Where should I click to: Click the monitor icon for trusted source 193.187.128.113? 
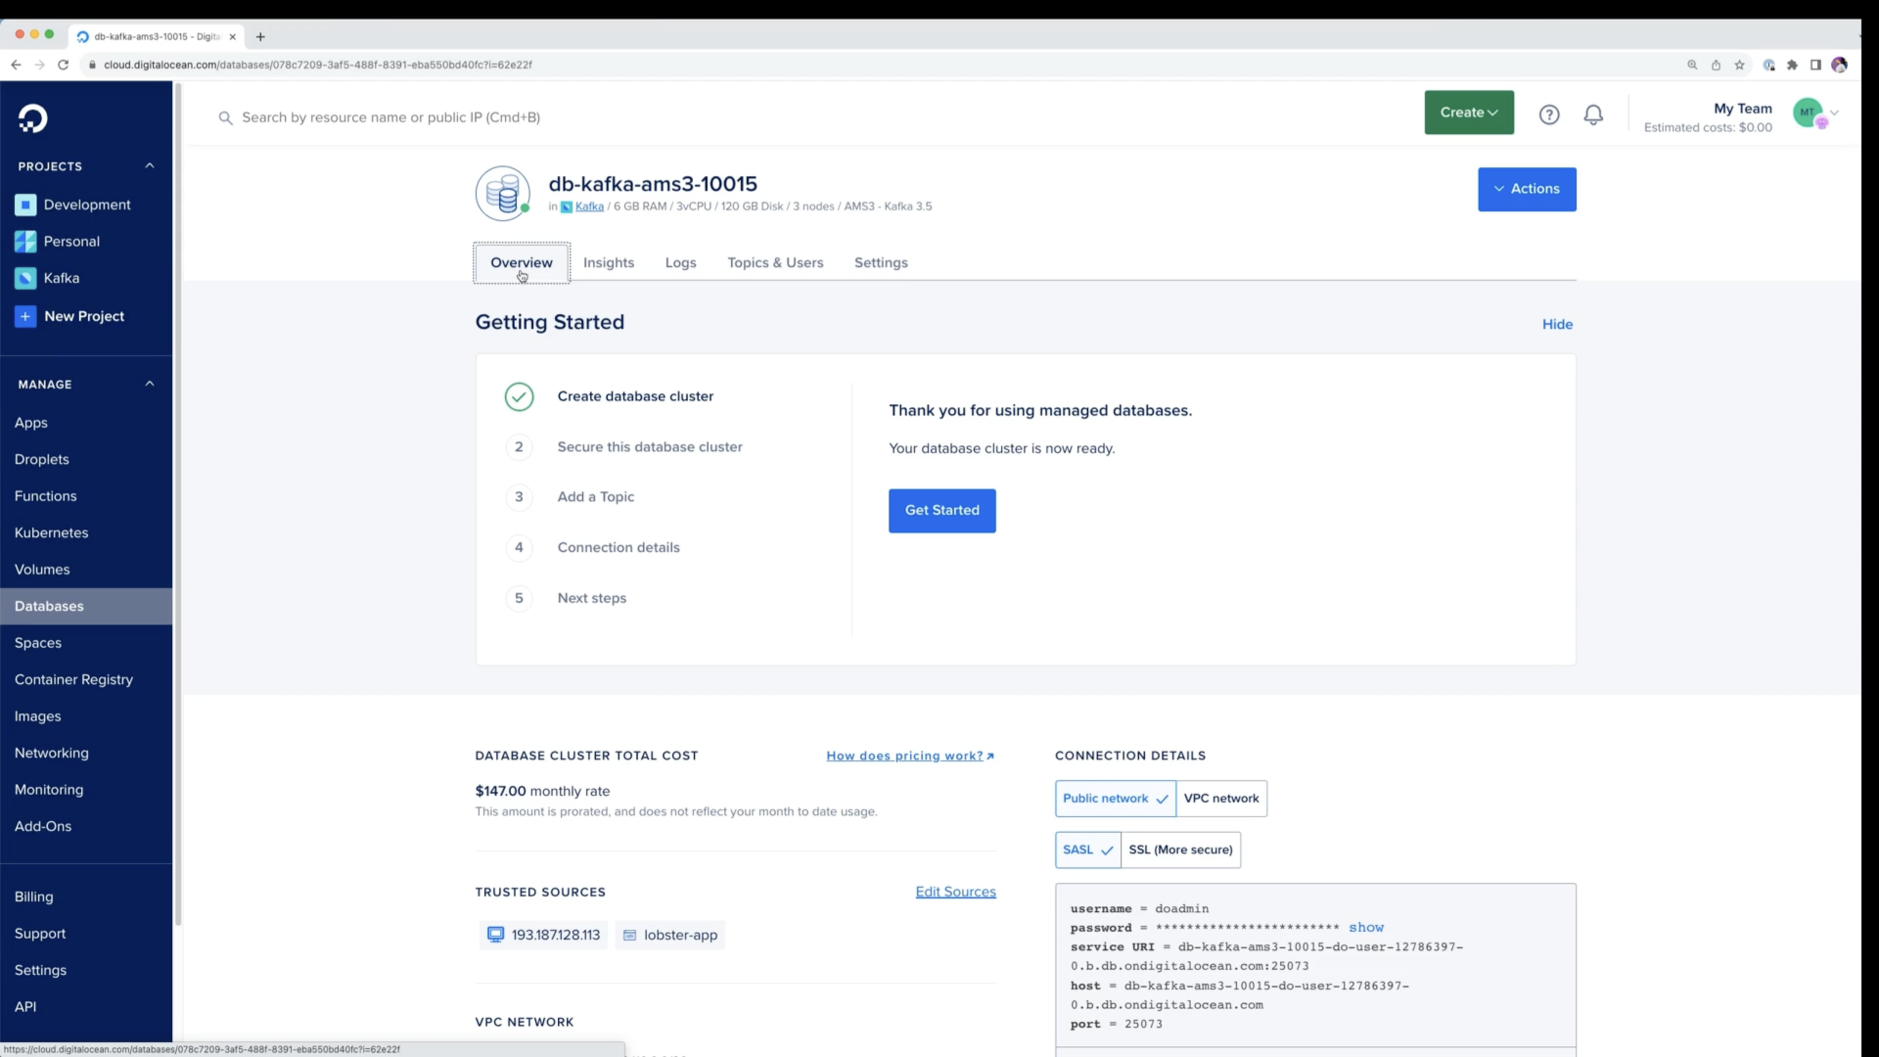point(496,935)
